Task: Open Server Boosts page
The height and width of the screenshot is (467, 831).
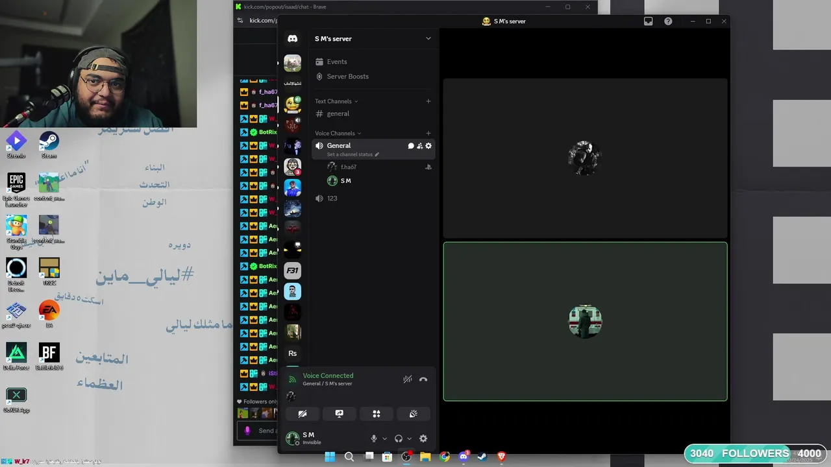Action: (347, 77)
